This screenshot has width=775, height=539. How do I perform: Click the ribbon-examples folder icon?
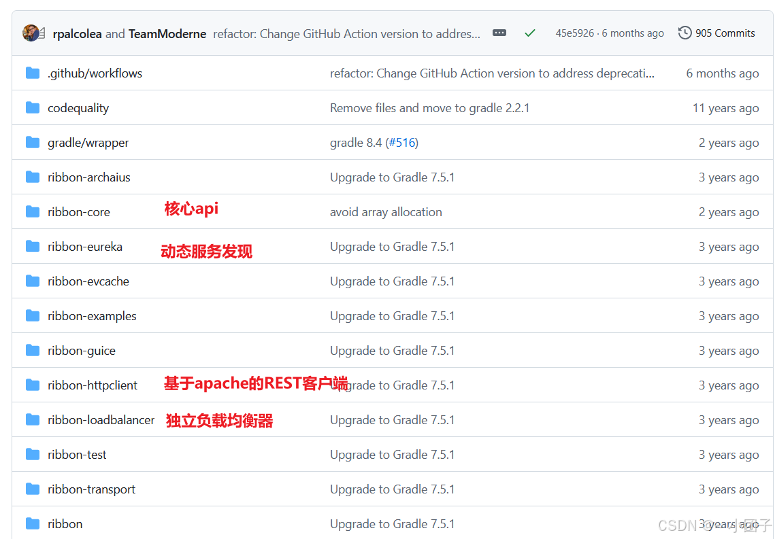coord(33,316)
